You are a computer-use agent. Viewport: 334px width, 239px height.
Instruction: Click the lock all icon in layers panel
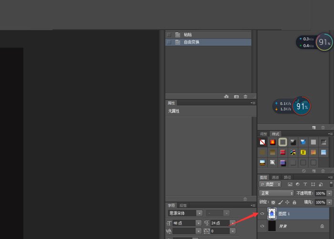294,202
